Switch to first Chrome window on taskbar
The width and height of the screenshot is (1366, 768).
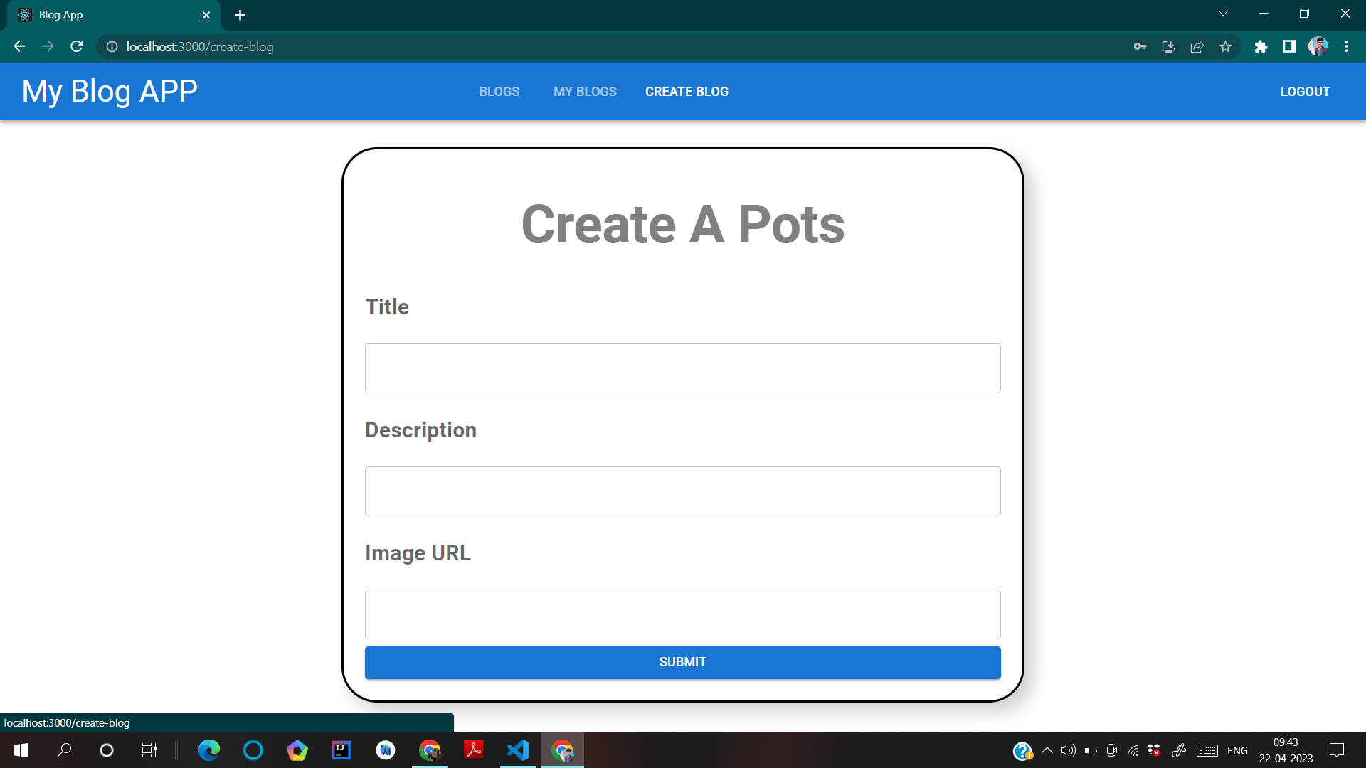click(x=430, y=750)
